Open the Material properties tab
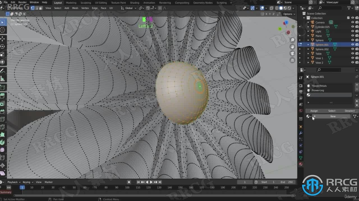The height and width of the screenshot is (201, 359). pos(301,164)
